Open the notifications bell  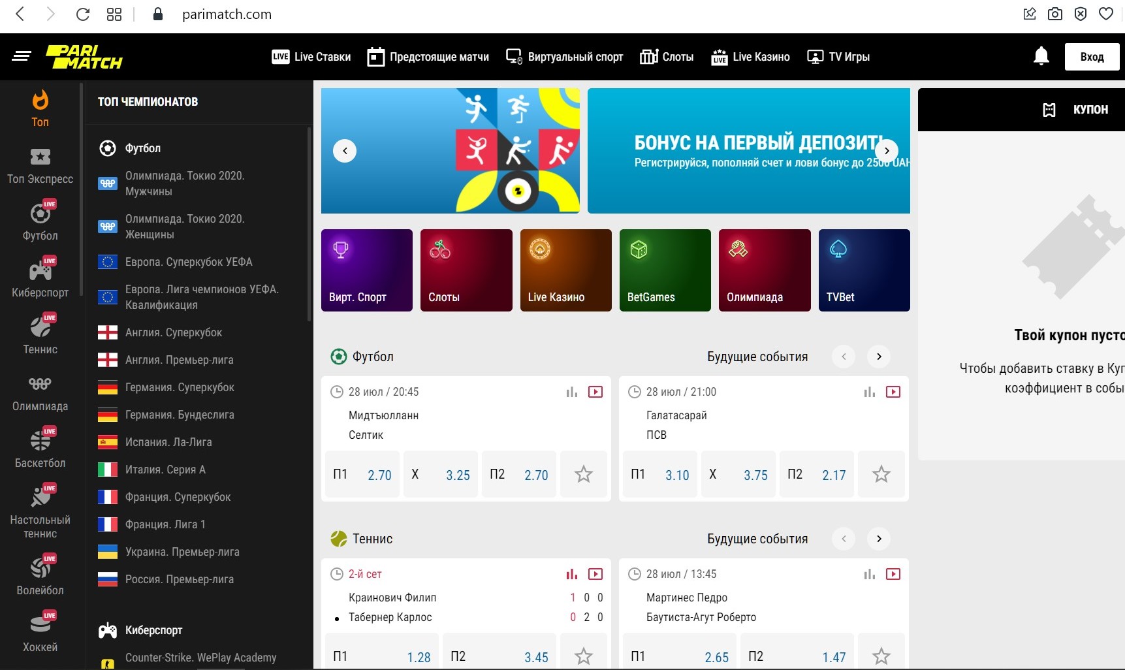click(1041, 56)
